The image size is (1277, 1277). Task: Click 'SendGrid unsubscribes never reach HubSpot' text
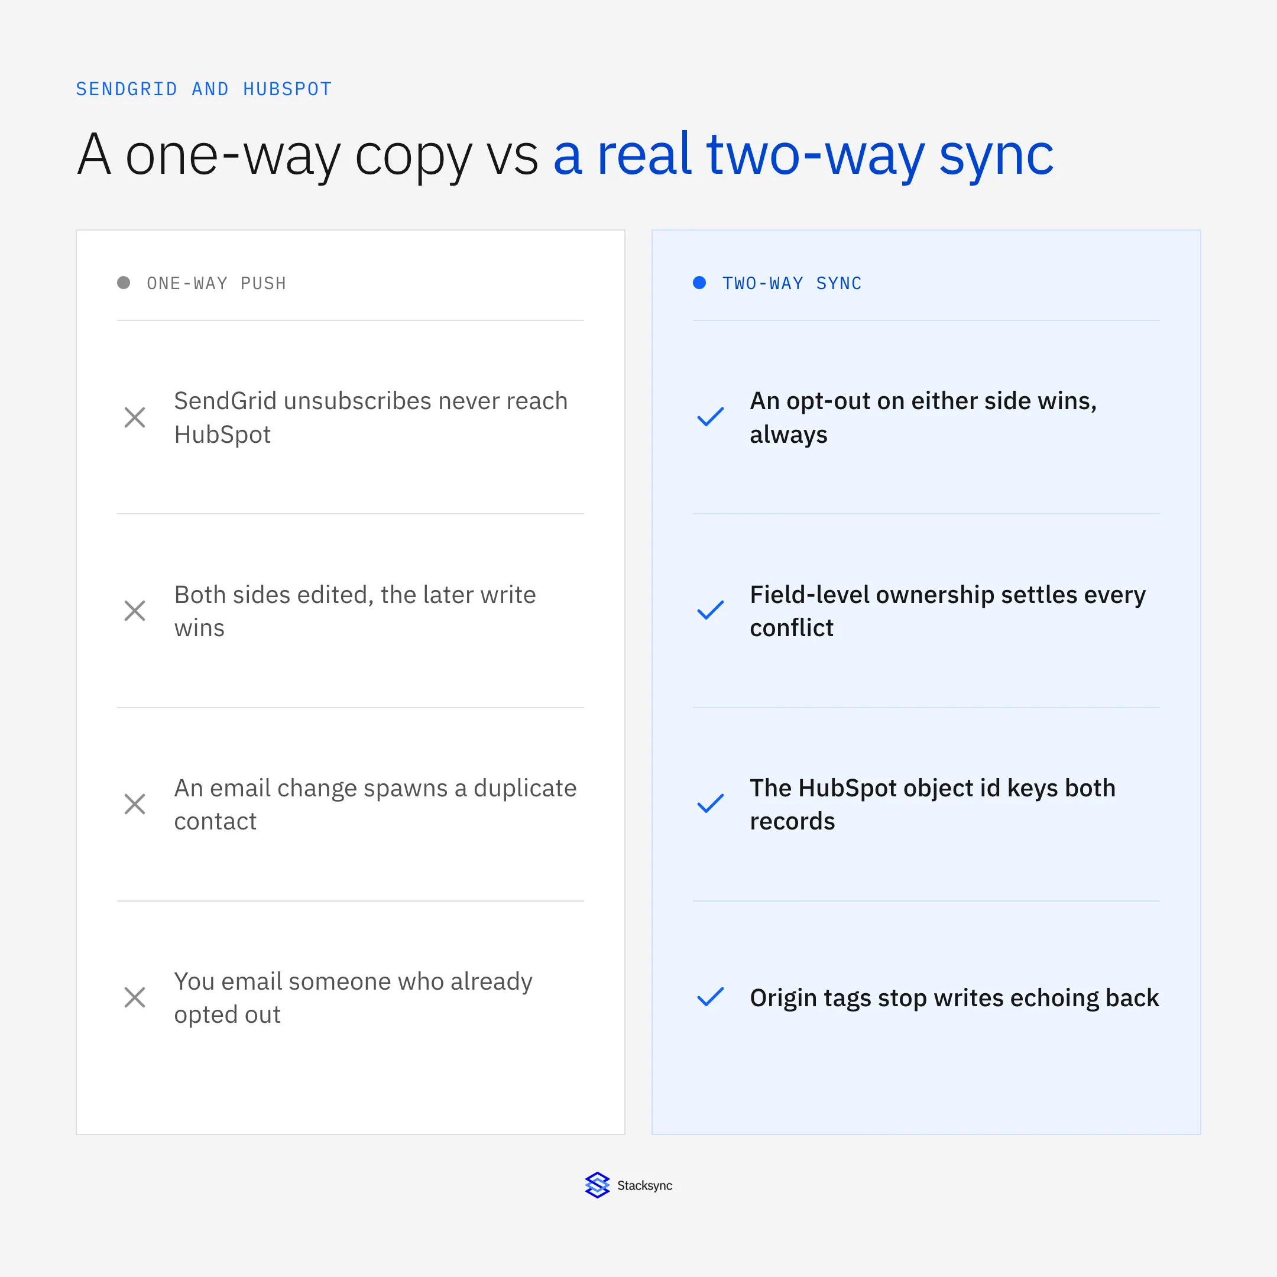point(371,418)
